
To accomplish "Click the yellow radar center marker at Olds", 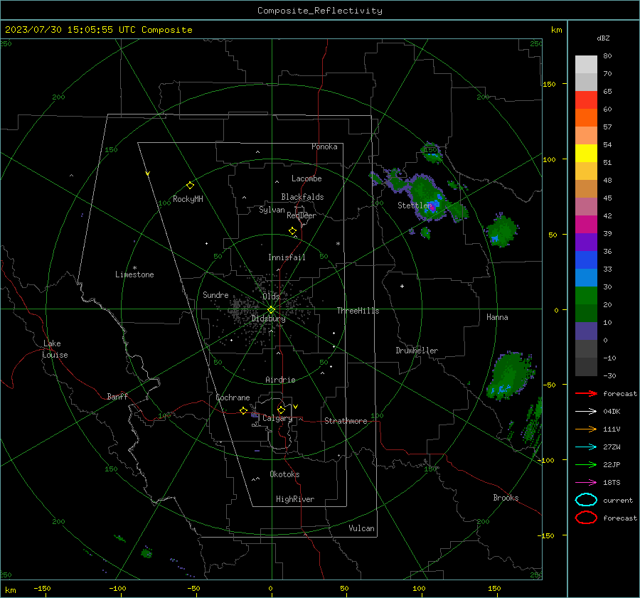I will [x=271, y=310].
